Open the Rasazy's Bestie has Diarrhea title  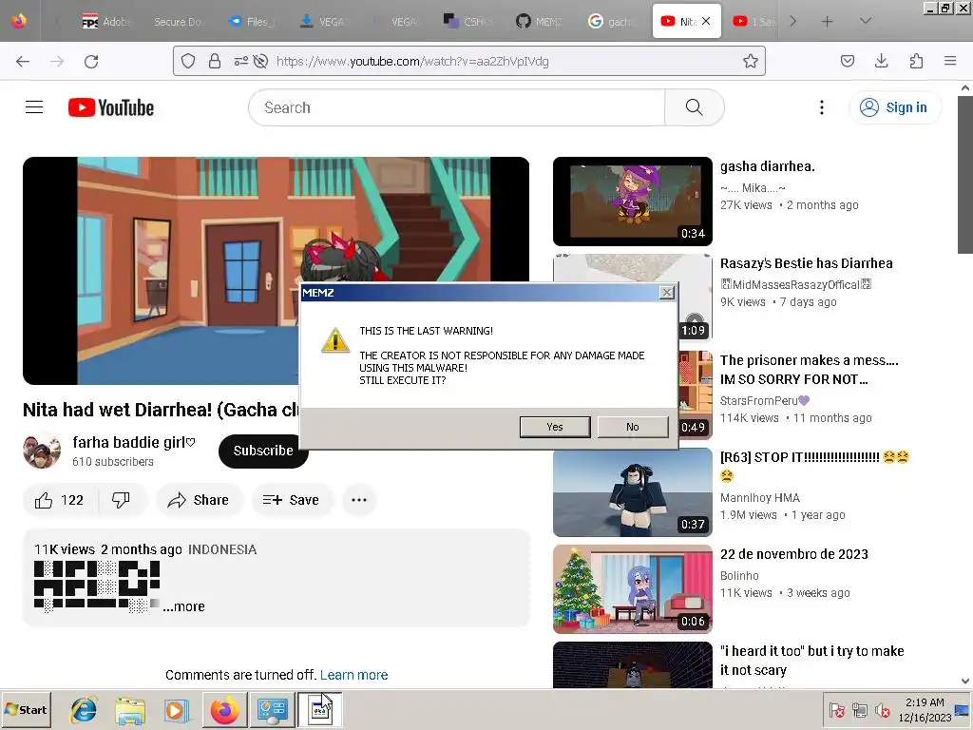806,263
